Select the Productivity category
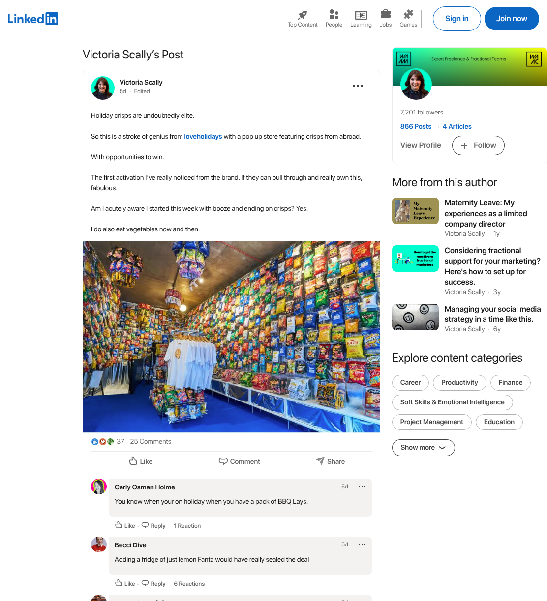The width and height of the screenshot is (547, 601). pyautogui.click(x=459, y=383)
